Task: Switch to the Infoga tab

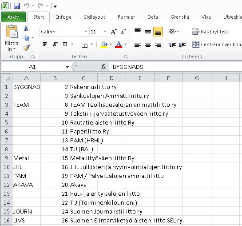Action: 63,17
